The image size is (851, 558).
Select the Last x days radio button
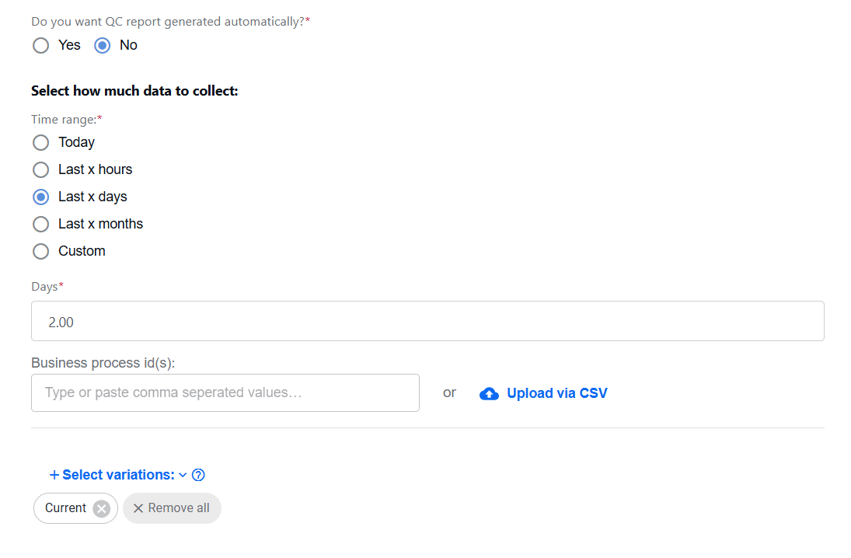(40, 197)
